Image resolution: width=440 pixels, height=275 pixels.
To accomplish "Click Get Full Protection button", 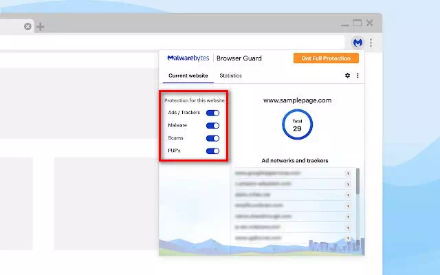I will (326, 58).
